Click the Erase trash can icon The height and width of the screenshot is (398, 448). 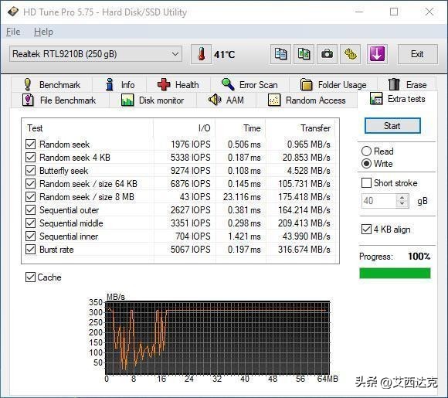point(394,84)
